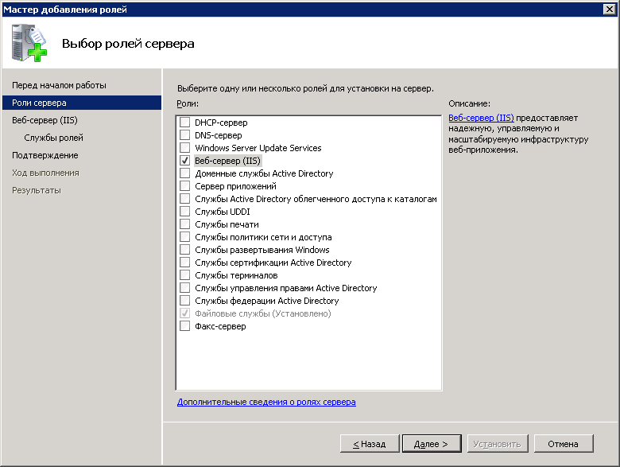Screen dimensions: 620x467
Task: Tick the DHCP-сервер checkbox
Action: tap(184, 123)
